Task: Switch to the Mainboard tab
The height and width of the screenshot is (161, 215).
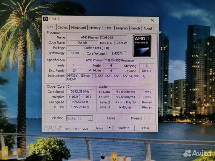Action: 79,28
